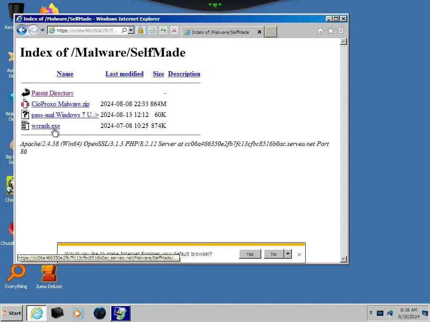Click the scrollbar up arrow

343,42
